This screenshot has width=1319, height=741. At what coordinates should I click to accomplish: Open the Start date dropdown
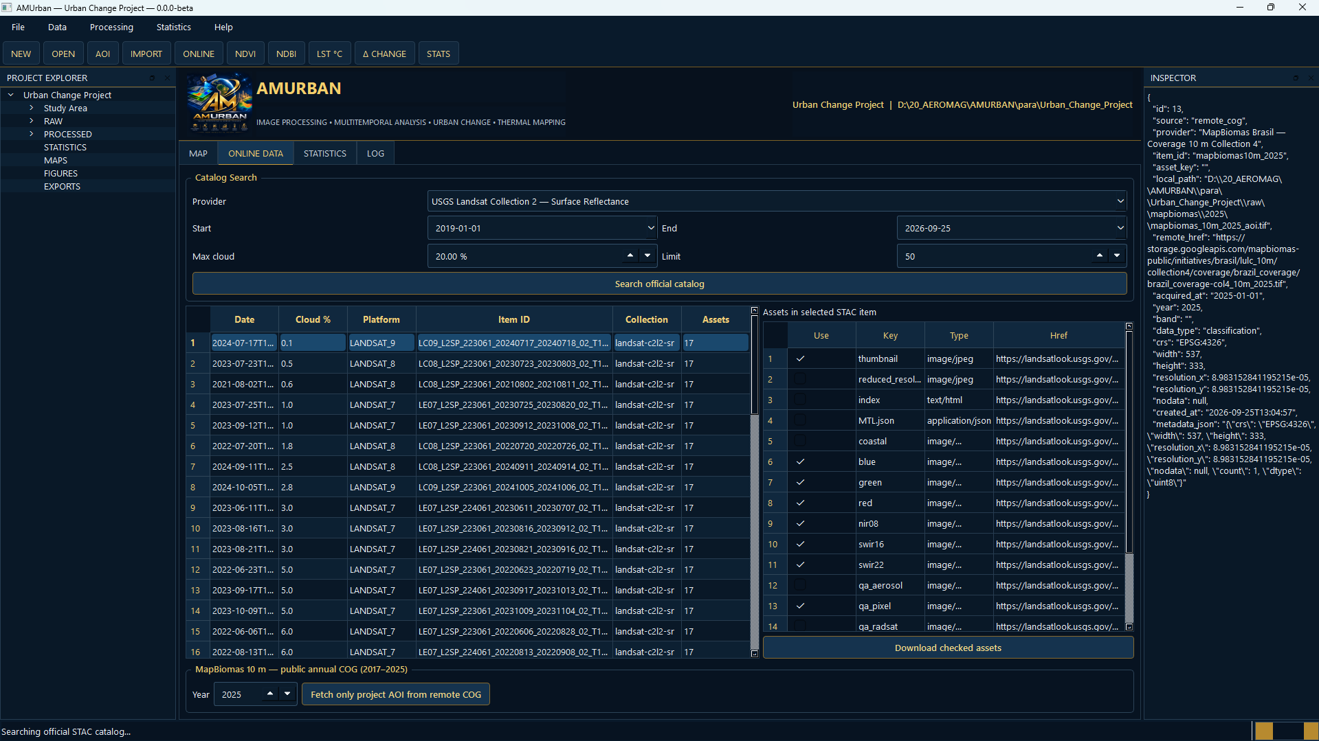tap(650, 228)
